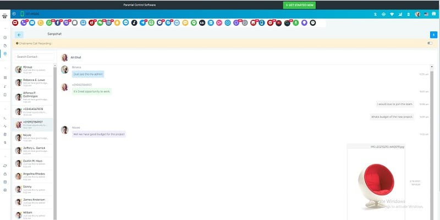Open the trash icon in left sidebar
Screen dimensions: 440x220
point(5,134)
